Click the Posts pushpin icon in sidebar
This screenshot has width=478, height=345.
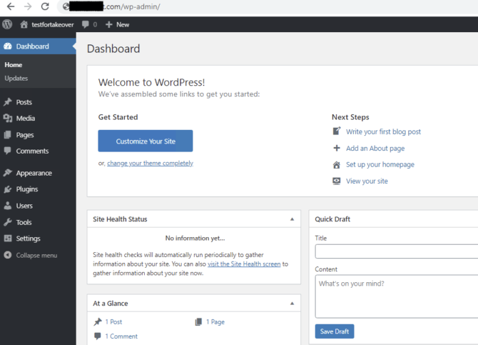[x=8, y=102]
